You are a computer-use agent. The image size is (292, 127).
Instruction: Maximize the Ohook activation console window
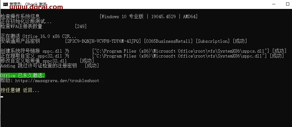click(x=288, y=4)
